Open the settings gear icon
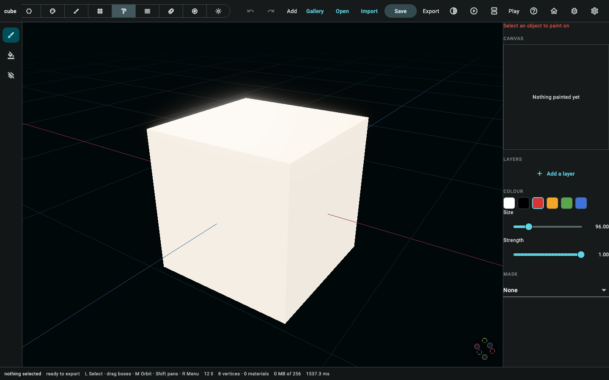This screenshot has height=380, width=609. 595,11
